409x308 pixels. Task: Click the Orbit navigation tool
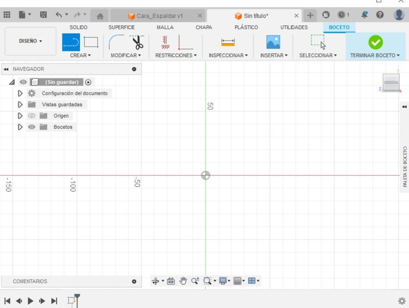(156, 281)
